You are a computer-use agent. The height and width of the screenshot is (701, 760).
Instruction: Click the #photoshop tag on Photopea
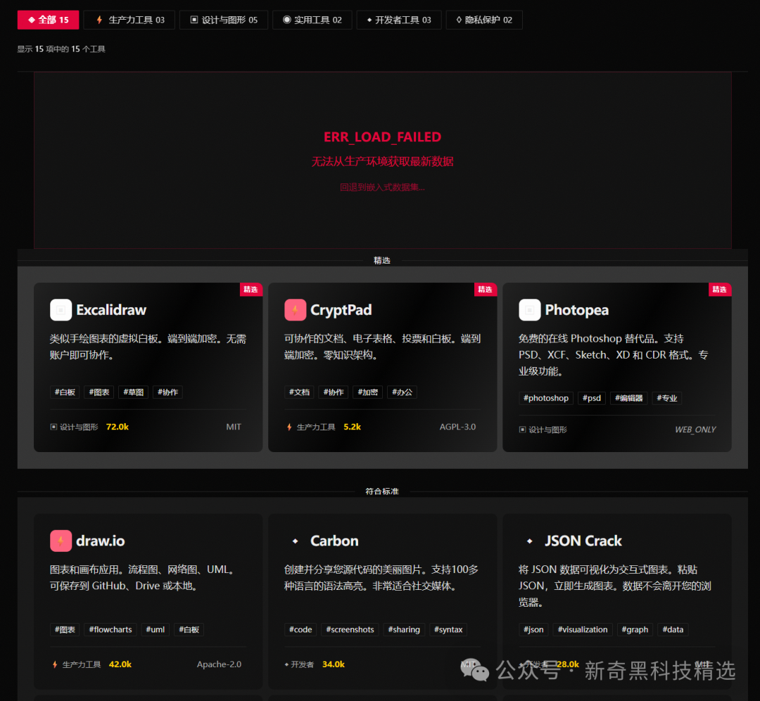click(x=546, y=398)
